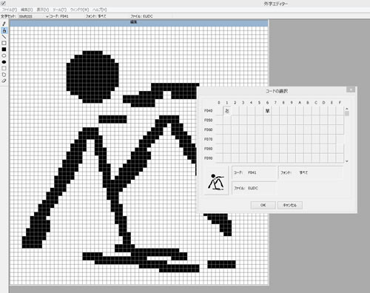Open the ヘルプ(H) menu
370x293 pixels.
click(100, 10)
